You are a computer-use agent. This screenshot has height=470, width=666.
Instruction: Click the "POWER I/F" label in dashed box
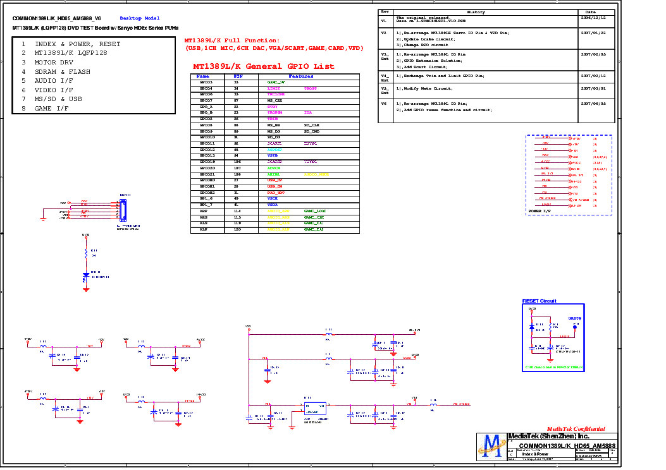coord(540,211)
